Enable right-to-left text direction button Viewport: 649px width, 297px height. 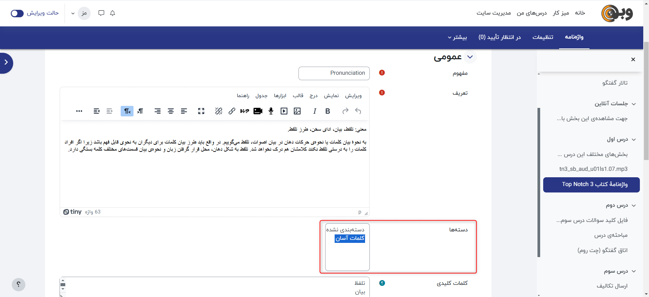[x=127, y=111]
